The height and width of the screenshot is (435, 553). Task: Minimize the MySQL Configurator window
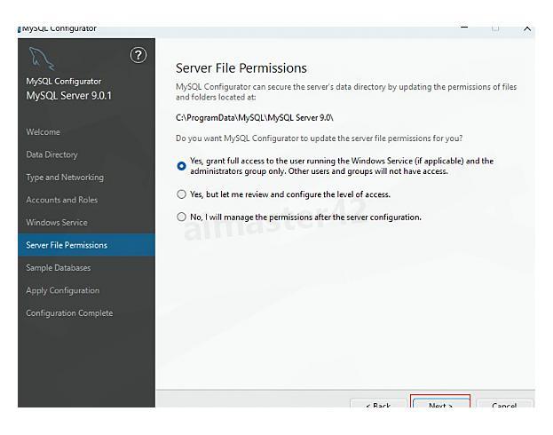coord(465,29)
